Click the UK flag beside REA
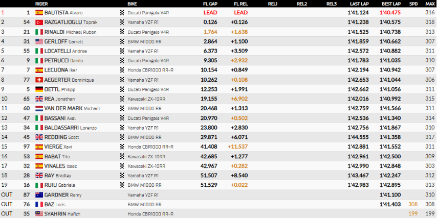The width and height of the screenshot is (437, 219). pyautogui.click(x=39, y=99)
